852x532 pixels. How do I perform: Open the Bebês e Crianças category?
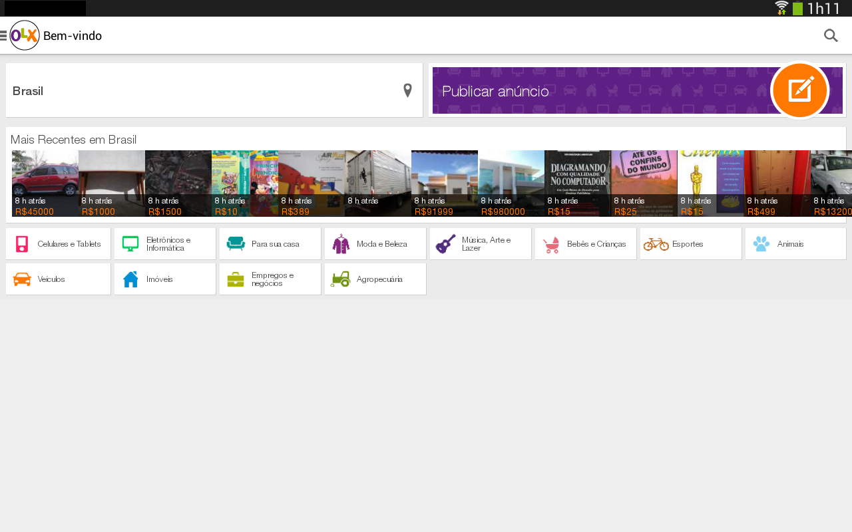point(586,244)
